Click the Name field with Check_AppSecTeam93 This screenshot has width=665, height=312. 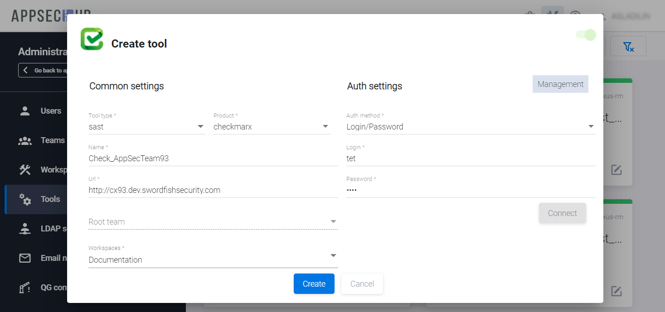click(x=213, y=158)
